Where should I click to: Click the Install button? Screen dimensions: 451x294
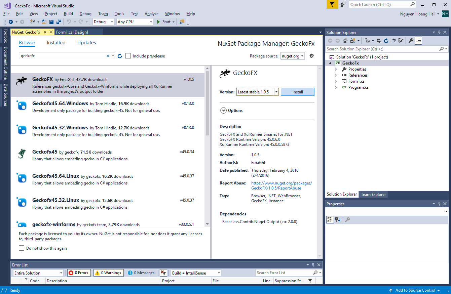click(297, 92)
